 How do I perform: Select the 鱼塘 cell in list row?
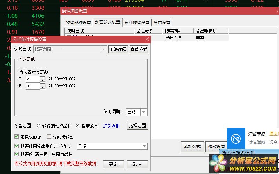click(200, 37)
